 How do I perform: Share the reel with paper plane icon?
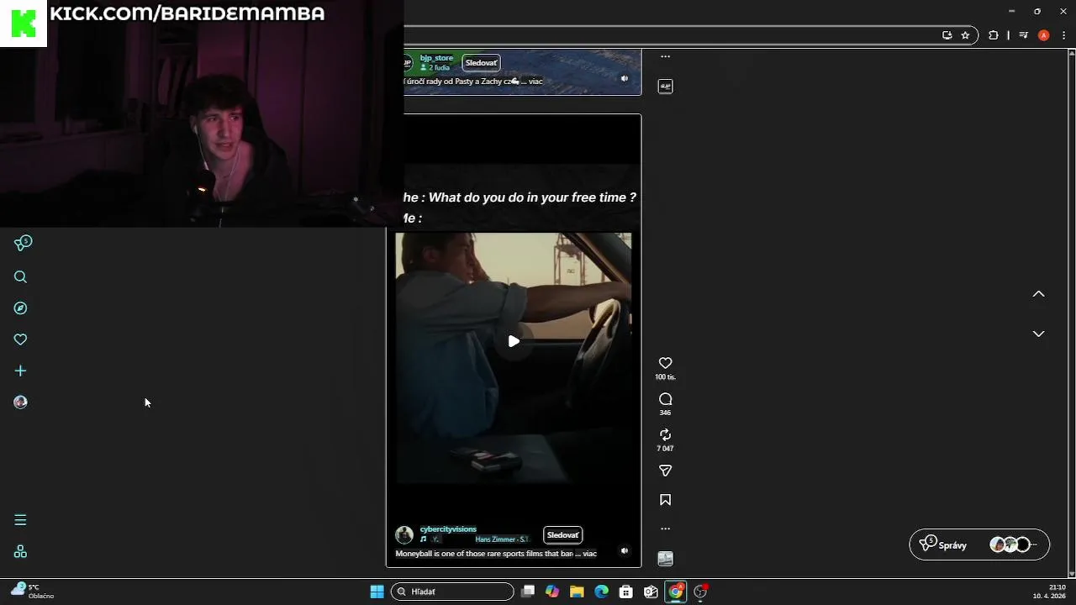pos(665,471)
